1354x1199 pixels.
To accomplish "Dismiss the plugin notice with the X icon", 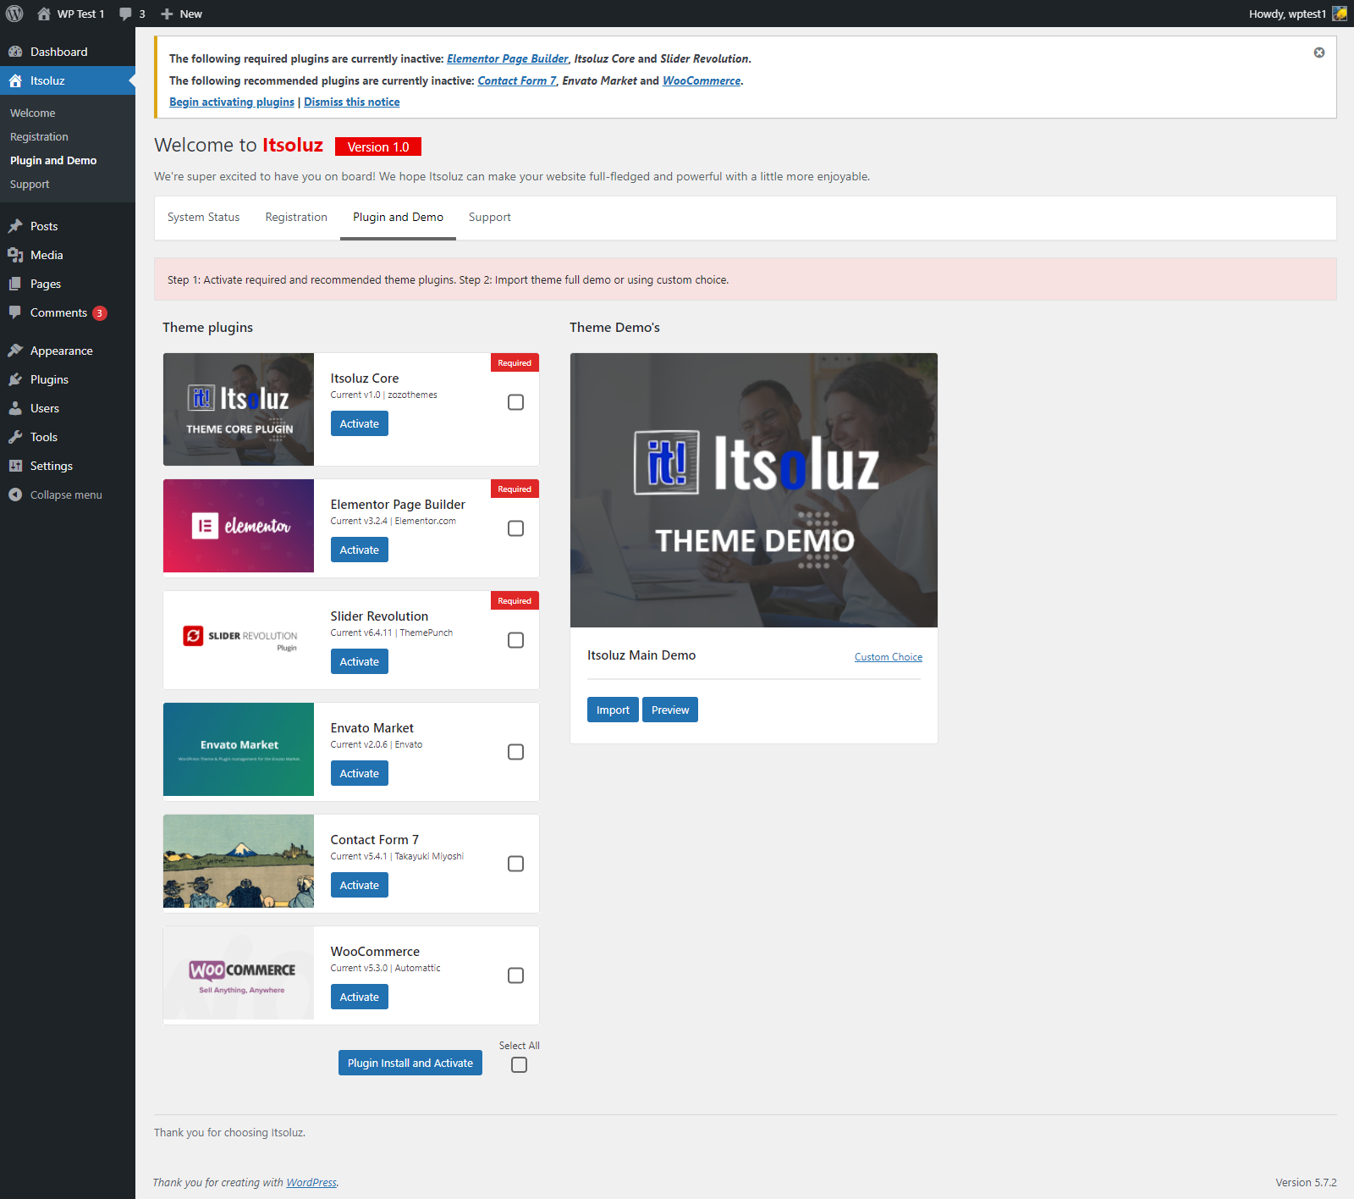I will 1318,52.
